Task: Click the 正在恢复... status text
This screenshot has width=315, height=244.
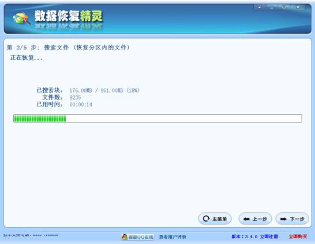Action: pos(27,58)
